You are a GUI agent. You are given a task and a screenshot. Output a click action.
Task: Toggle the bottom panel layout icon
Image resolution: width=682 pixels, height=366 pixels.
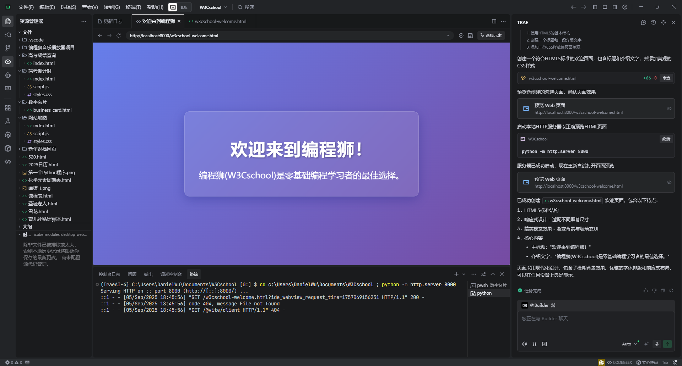pos(605,7)
